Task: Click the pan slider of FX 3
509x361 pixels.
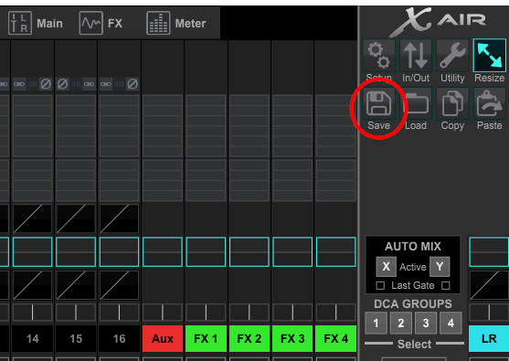Action: click(x=292, y=312)
